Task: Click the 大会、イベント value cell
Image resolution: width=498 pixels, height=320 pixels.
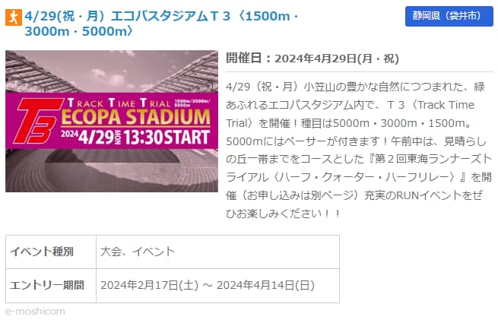Action: tap(138, 251)
